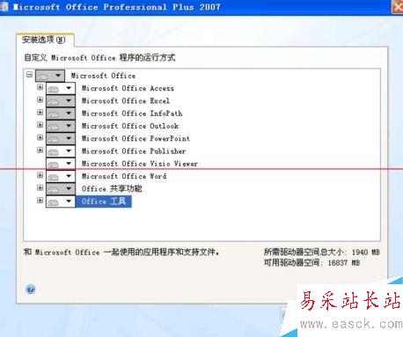Open install-state dropdown for Office PowerPoint
This screenshot has width=403, height=337.
click(61, 139)
